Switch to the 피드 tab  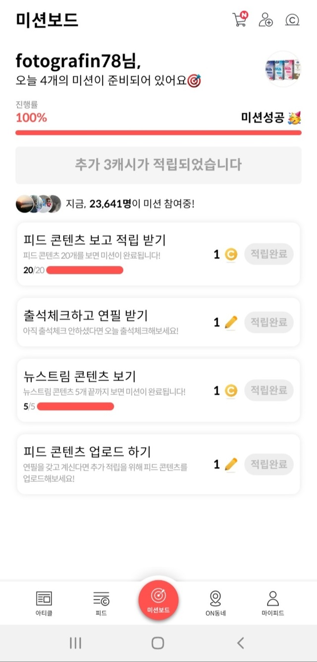(x=102, y=603)
